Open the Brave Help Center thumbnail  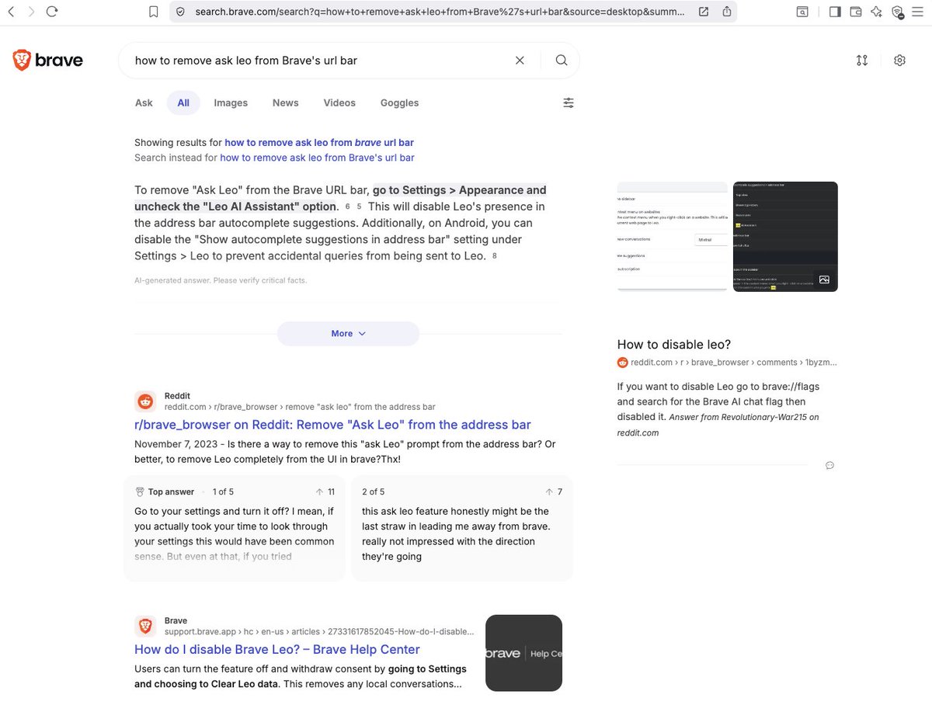pos(523,653)
